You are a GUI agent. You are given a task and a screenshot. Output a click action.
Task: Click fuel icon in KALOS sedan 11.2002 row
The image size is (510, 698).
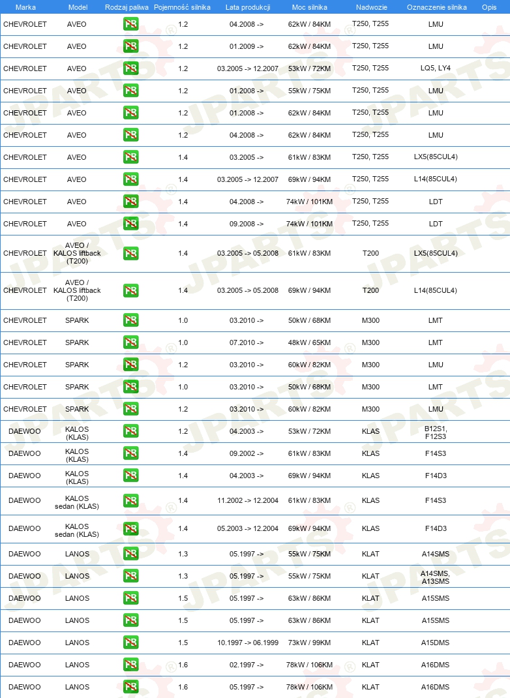[x=131, y=501]
